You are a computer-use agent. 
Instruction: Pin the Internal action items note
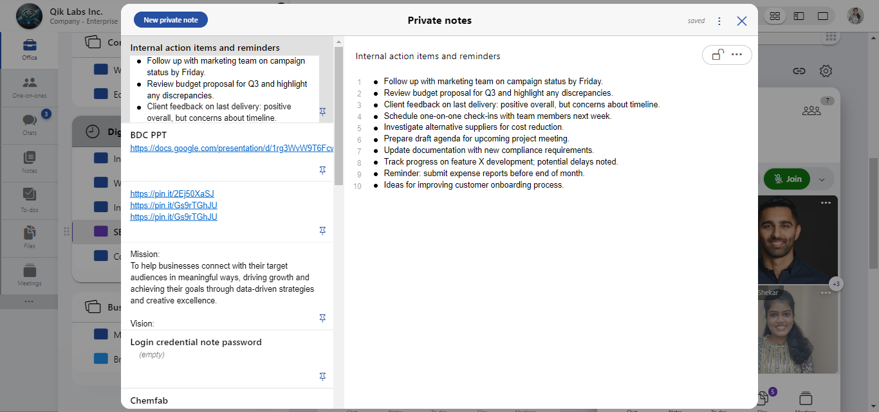point(322,111)
